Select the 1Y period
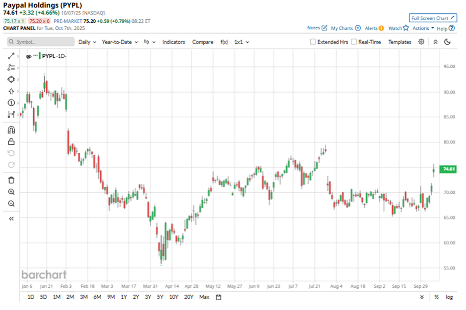Viewport: 466px width, 310px height. [x=123, y=297]
